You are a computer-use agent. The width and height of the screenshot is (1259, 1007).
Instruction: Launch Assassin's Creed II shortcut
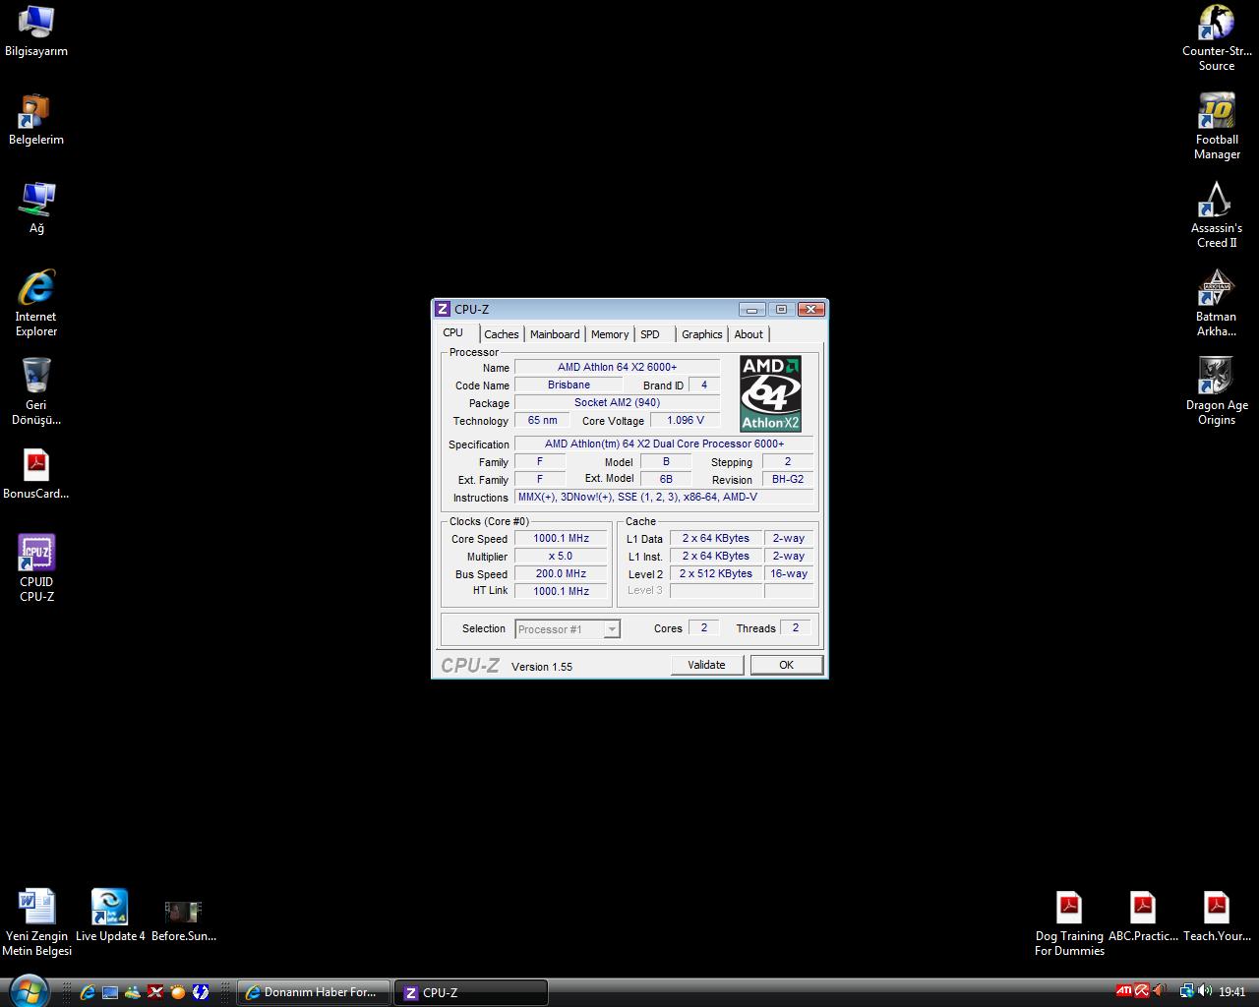point(1217,215)
